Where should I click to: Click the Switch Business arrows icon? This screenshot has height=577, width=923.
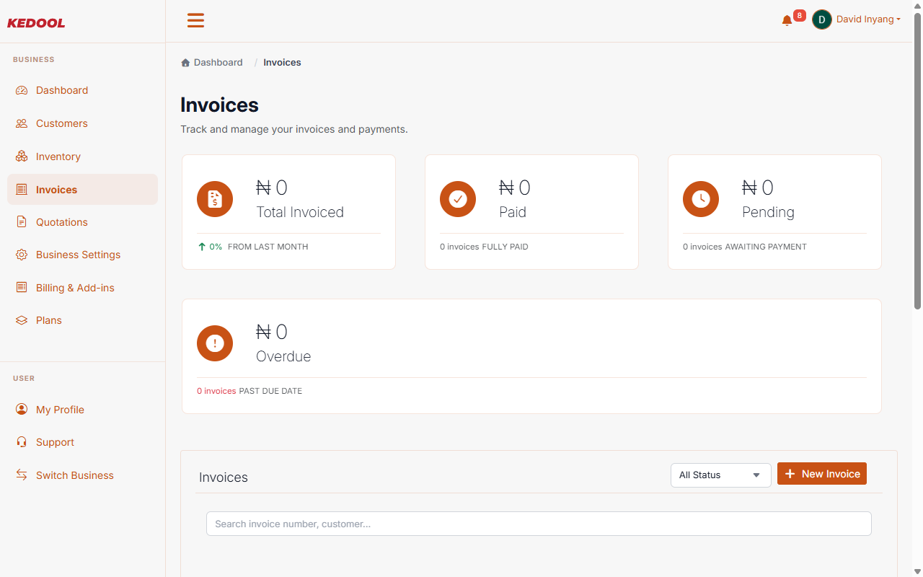click(x=22, y=475)
